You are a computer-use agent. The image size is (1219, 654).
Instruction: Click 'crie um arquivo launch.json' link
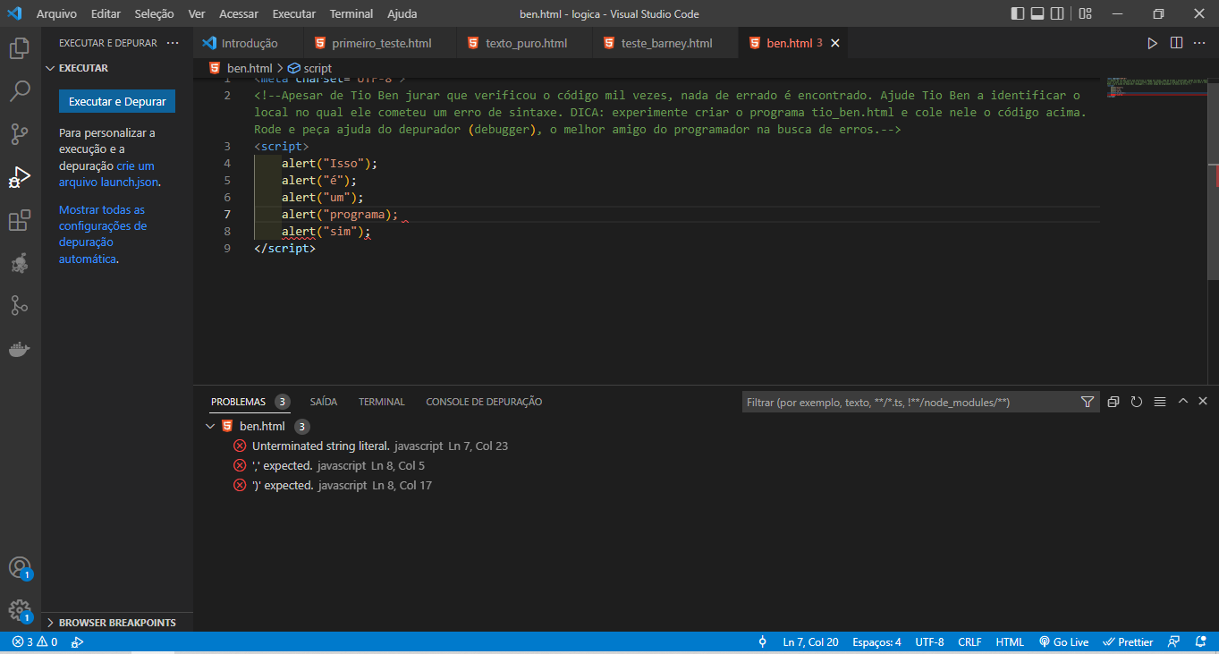tap(109, 174)
